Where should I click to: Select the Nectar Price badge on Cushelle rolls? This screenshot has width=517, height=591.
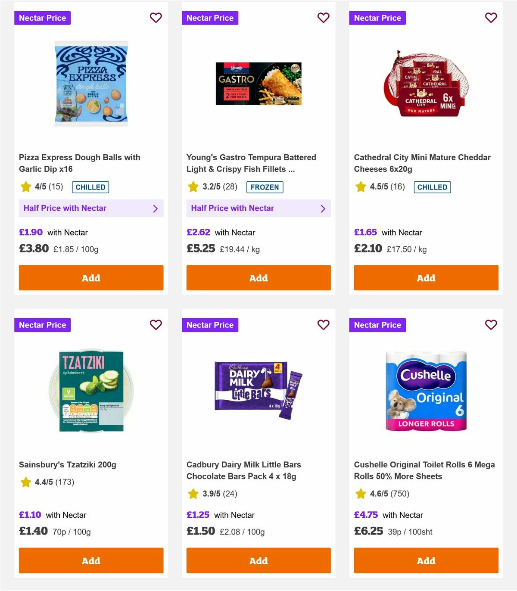point(377,325)
